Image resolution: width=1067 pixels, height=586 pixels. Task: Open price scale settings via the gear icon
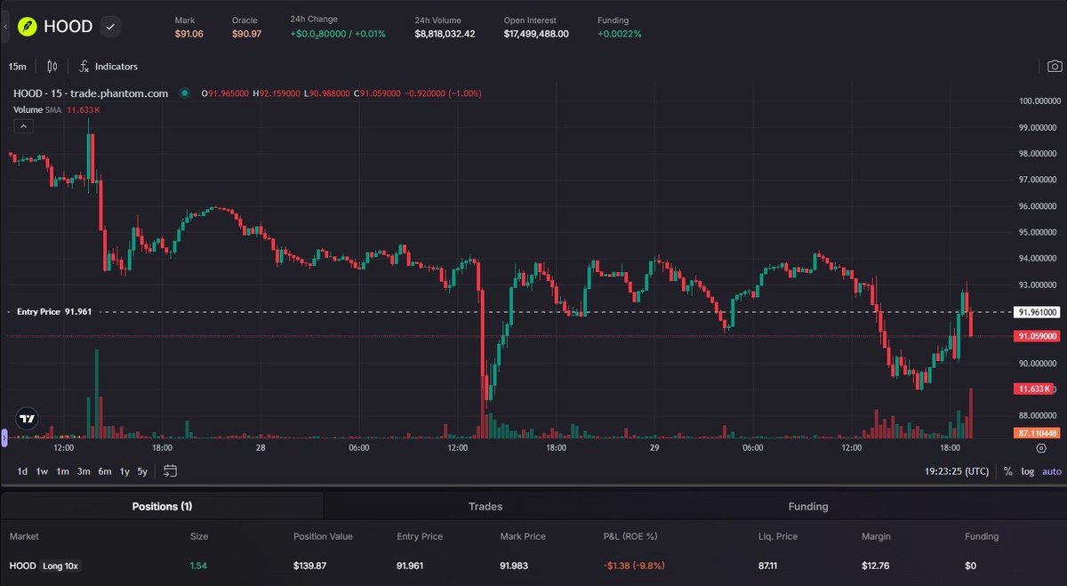(x=1040, y=448)
